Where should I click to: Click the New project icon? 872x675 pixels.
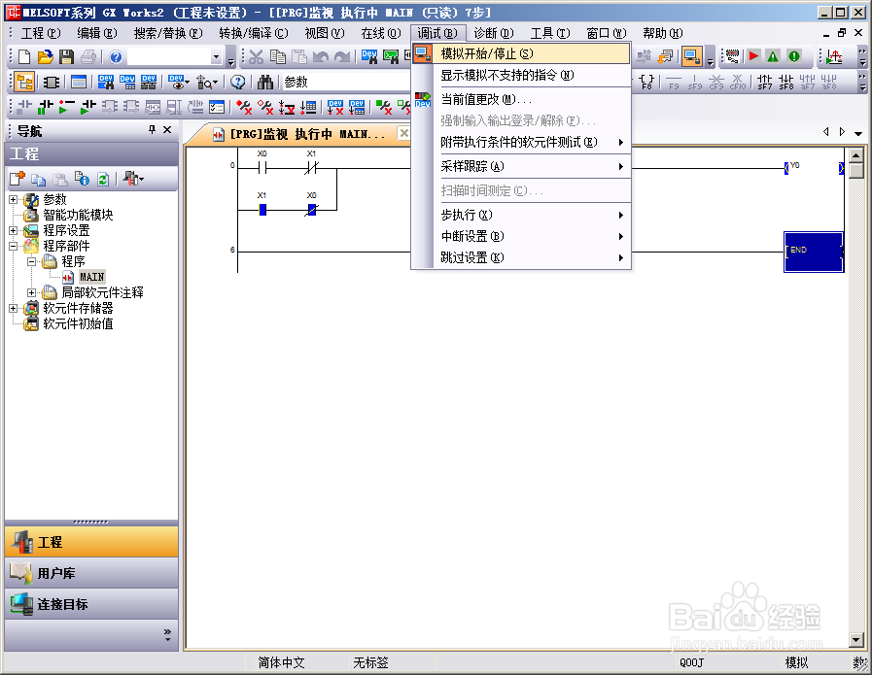(x=24, y=56)
